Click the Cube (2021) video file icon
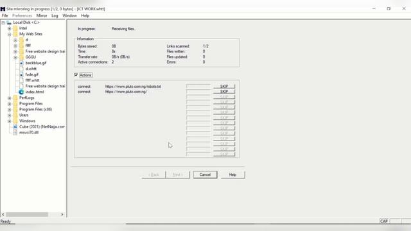Screen dimensions: 411x231 15,127
